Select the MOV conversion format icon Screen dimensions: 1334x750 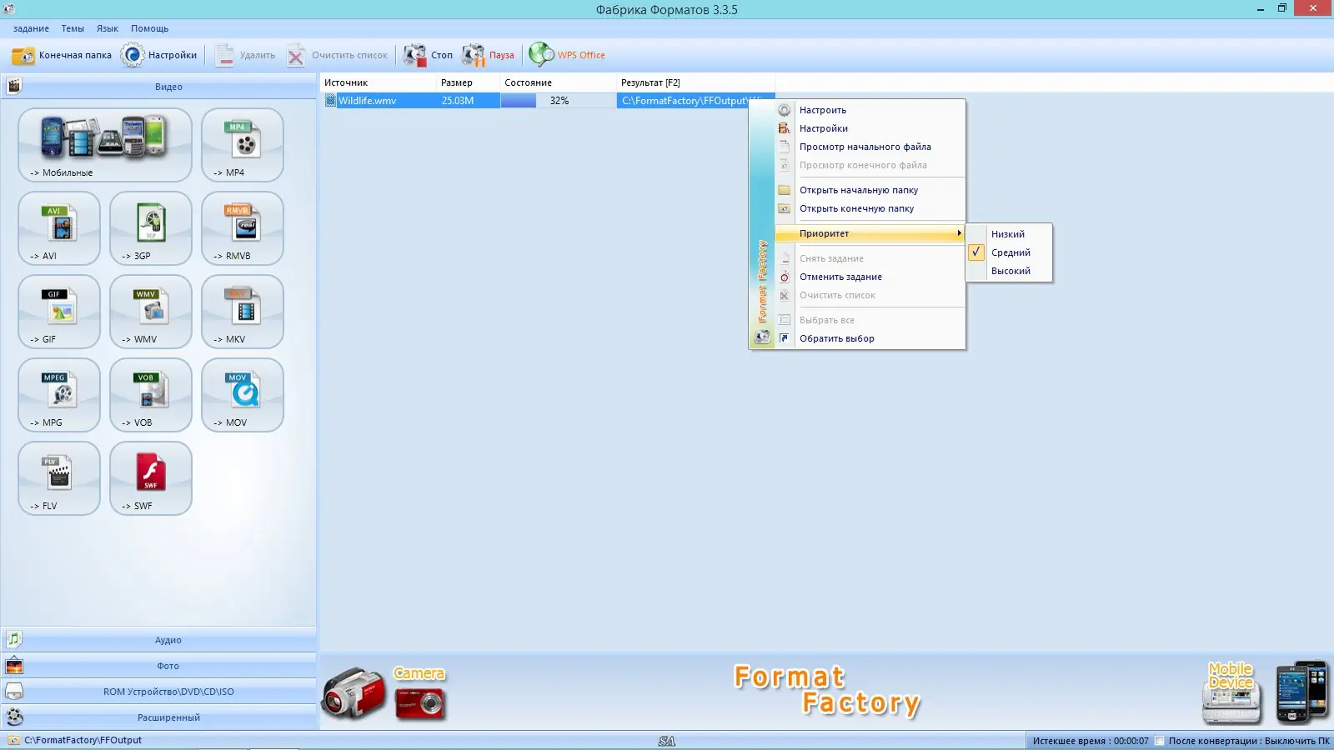(243, 395)
